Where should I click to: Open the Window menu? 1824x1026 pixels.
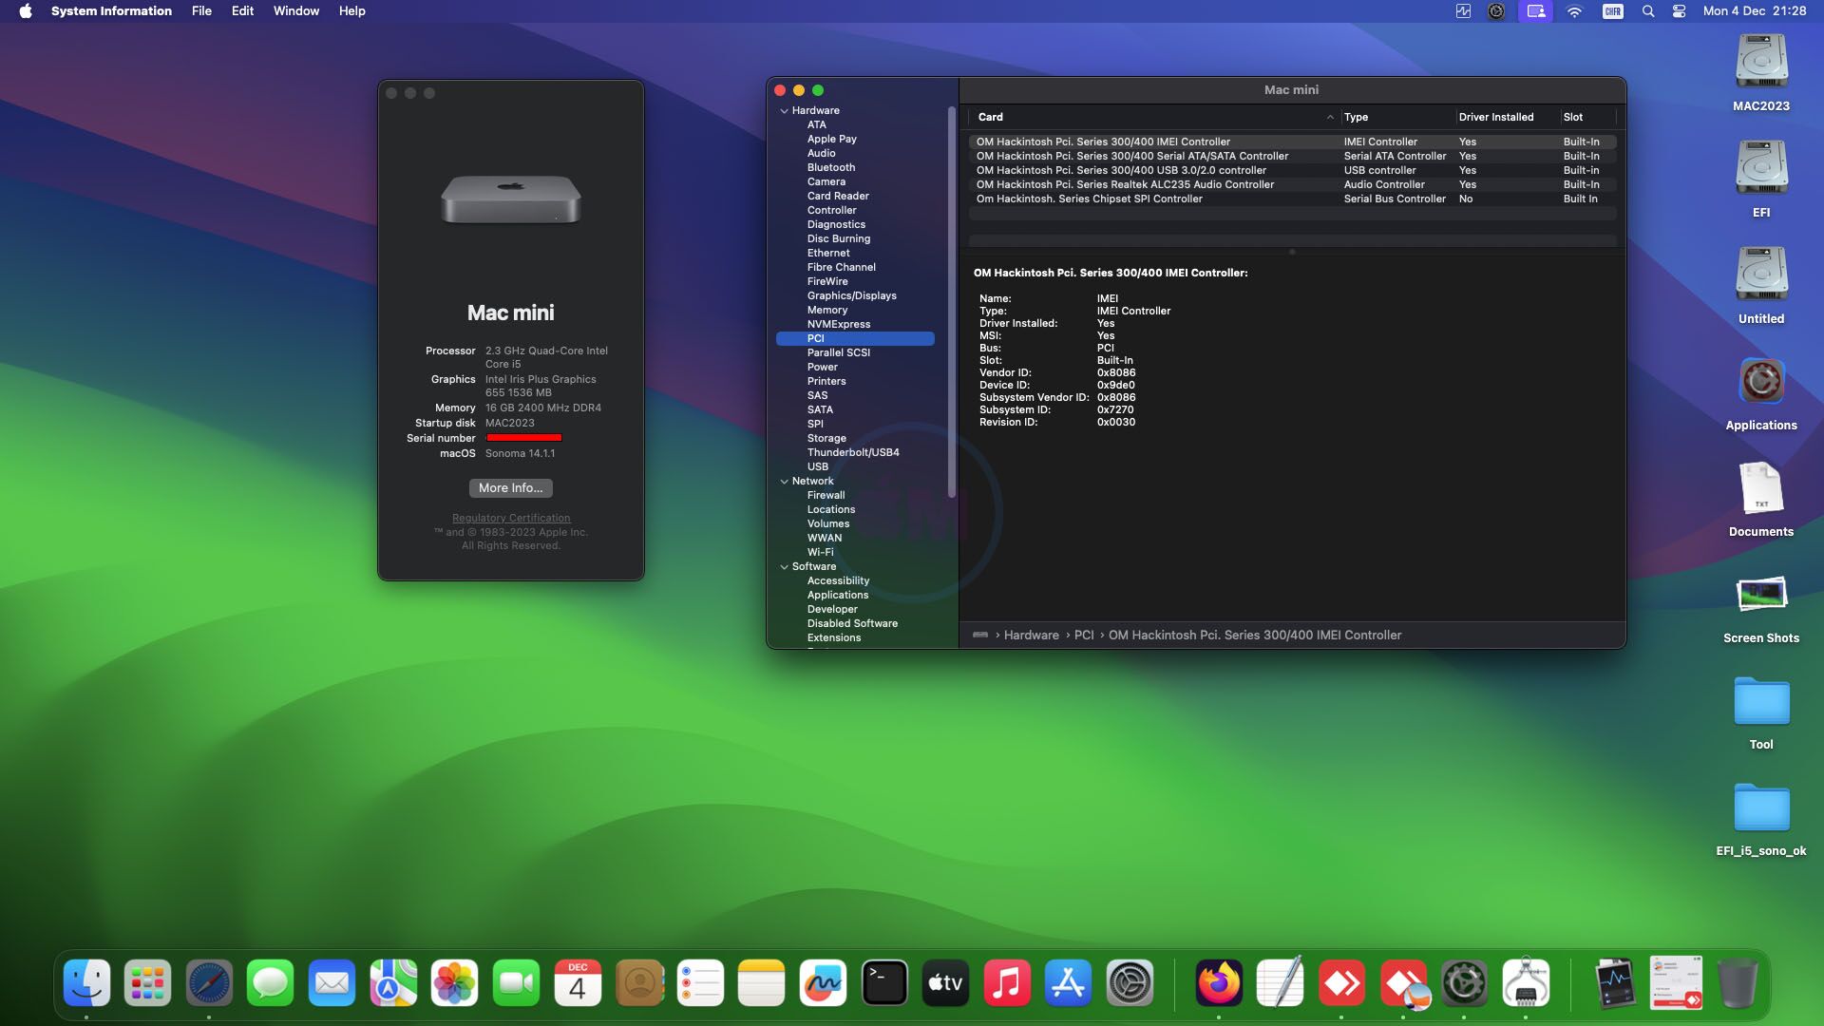pyautogui.click(x=296, y=11)
